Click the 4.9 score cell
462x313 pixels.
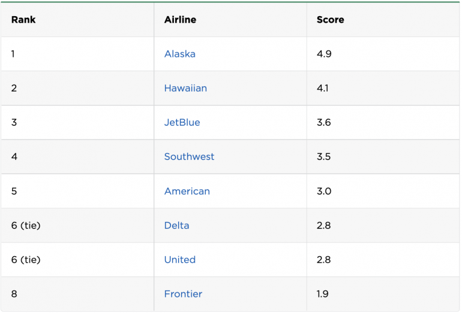(324, 54)
